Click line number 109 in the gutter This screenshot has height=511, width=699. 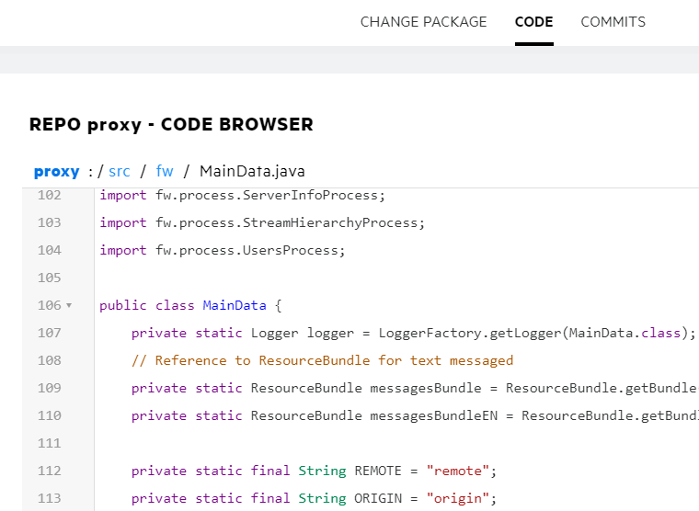point(49,388)
